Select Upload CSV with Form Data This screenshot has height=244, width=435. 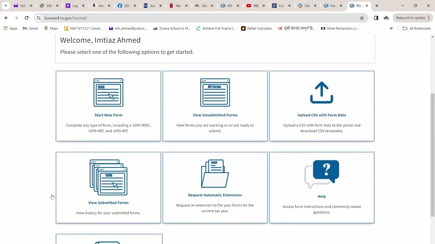point(321,115)
